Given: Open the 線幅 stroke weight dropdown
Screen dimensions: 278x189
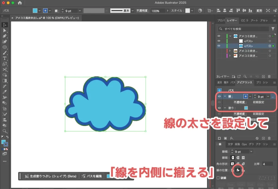Looking at the screenshot, I should pyautogui.click(x=251, y=151).
